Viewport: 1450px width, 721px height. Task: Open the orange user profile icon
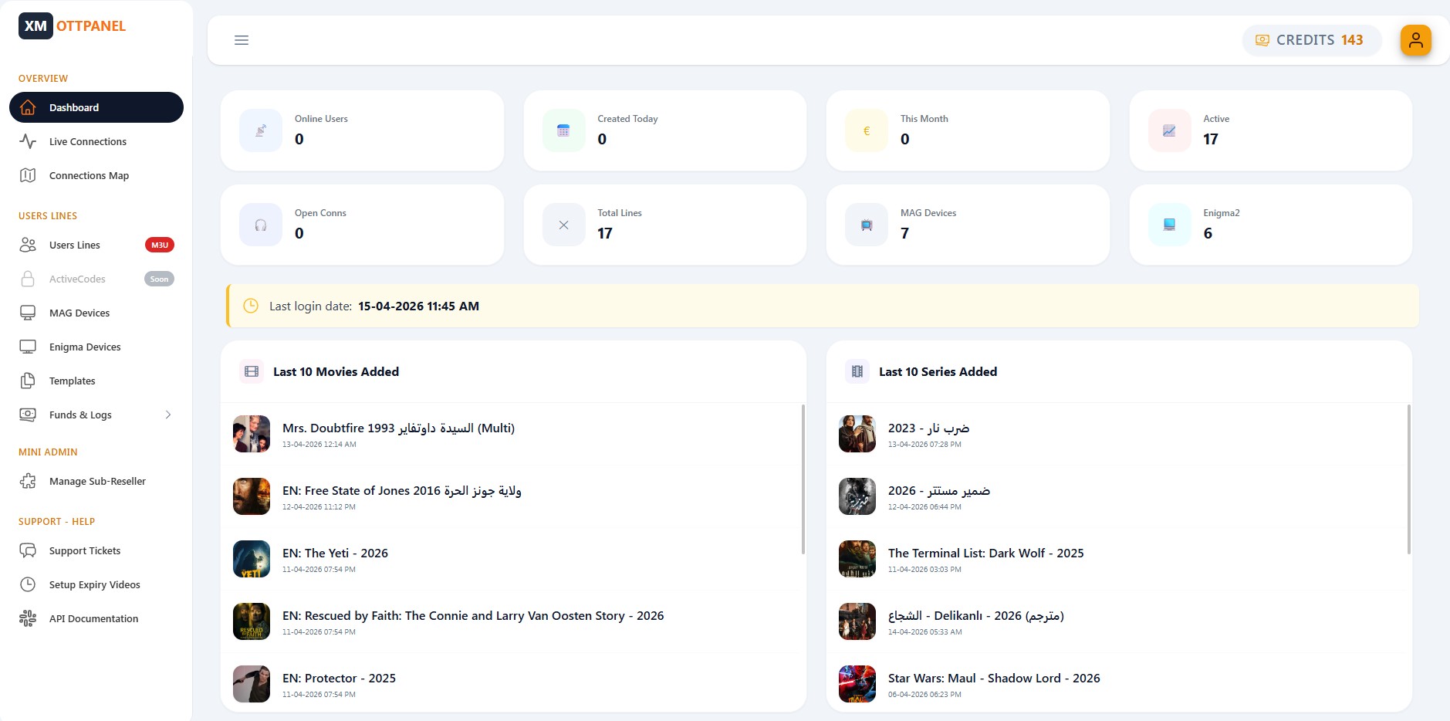[1415, 40]
